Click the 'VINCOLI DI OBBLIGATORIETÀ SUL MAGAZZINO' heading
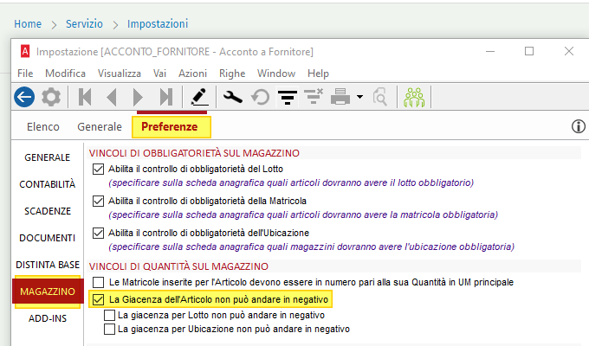The width and height of the screenshot is (589, 346). tap(194, 153)
